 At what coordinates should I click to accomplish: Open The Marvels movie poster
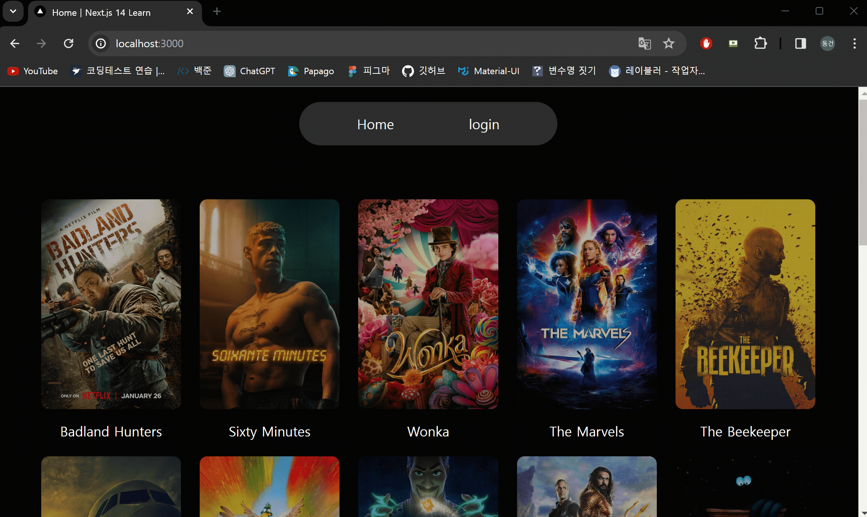pos(587,304)
